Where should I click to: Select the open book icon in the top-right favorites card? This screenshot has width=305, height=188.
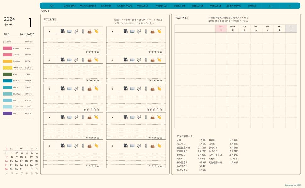tap(132, 31)
